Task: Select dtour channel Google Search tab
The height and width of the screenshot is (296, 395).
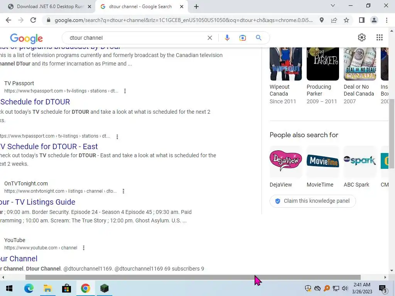Action: click(x=140, y=7)
